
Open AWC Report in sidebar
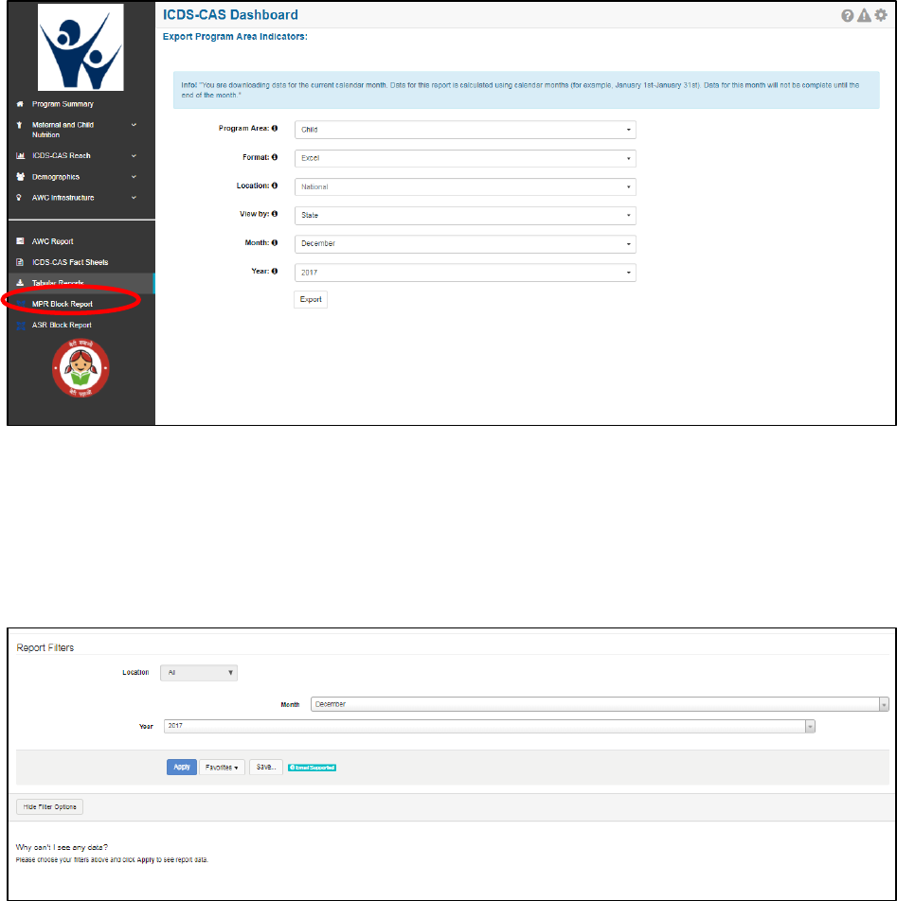pyautogui.click(x=52, y=241)
